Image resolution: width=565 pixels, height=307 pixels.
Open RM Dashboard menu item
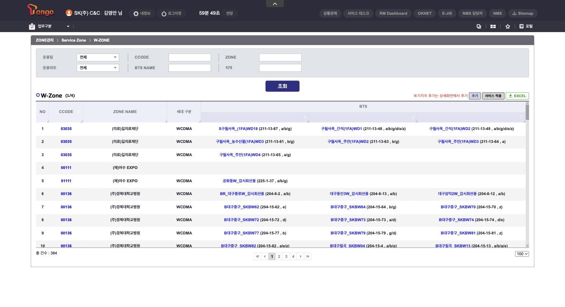[393, 13]
